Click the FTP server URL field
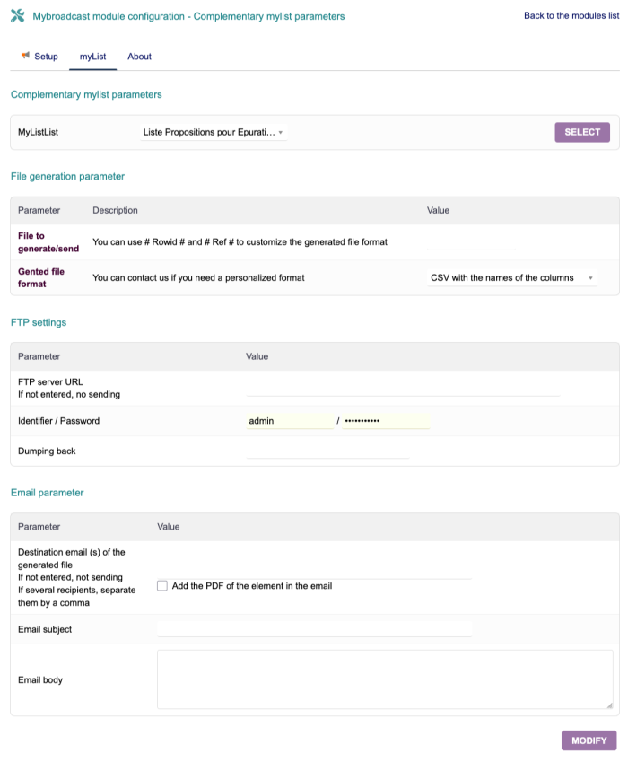This screenshot has height=762, width=628. [x=402, y=388]
